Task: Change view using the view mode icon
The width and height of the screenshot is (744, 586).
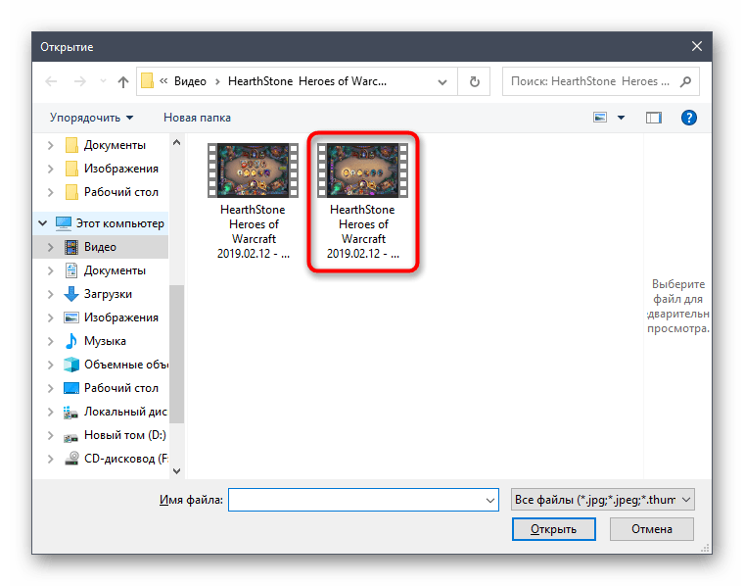Action: tap(600, 118)
